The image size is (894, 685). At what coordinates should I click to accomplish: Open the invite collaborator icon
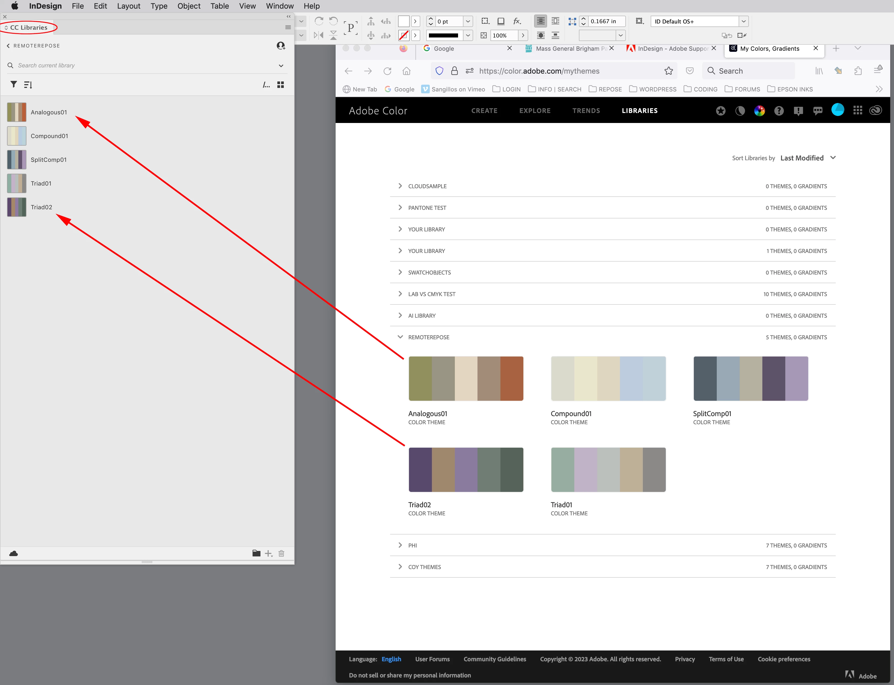281,46
